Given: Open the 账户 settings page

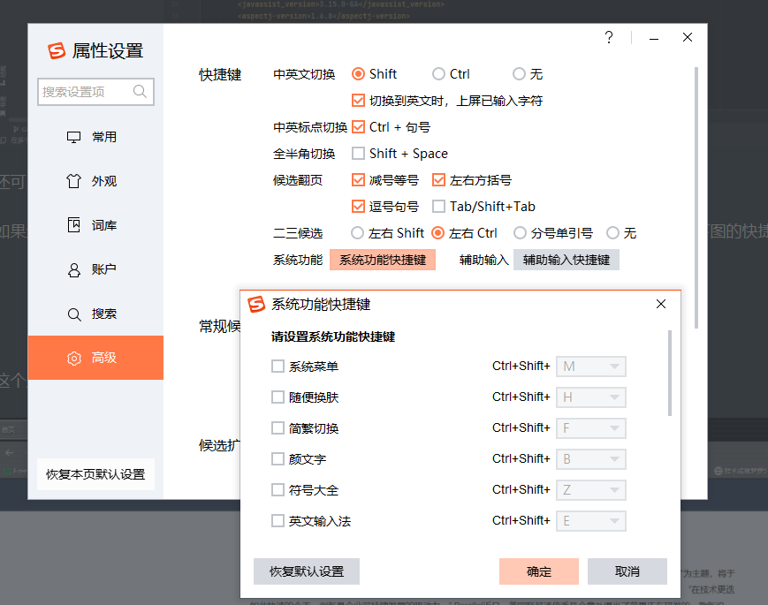Looking at the screenshot, I should point(95,269).
